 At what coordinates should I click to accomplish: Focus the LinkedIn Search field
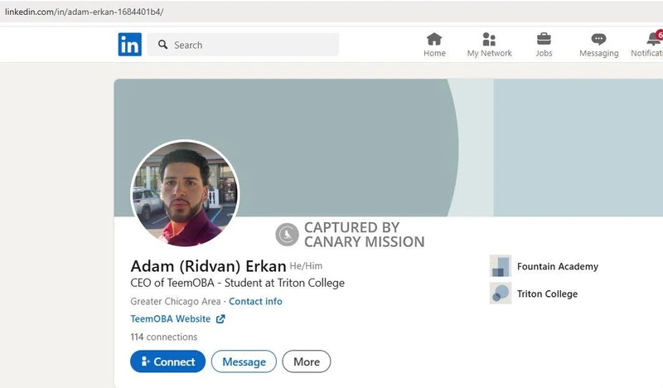pos(243,45)
